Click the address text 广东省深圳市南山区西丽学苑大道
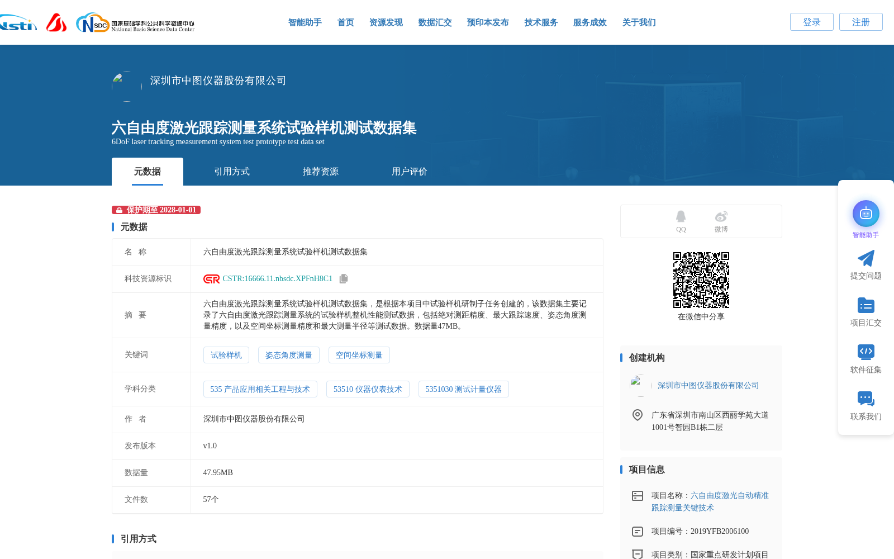Image resolution: width=894 pixels, height=559 pixels. 710,415
